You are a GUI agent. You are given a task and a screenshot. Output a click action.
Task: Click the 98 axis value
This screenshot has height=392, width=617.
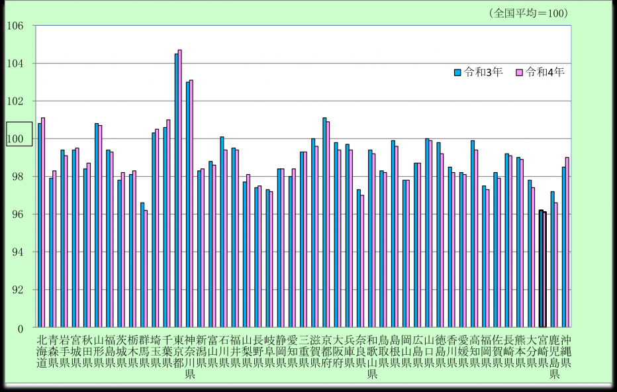pos(18,177)
